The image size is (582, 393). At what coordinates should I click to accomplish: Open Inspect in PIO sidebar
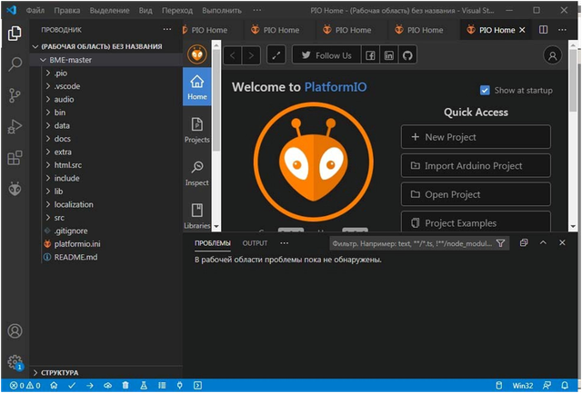point(197,173)
